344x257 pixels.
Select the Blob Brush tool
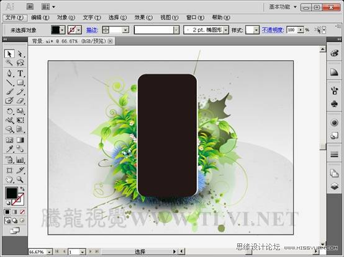point(9,100)
